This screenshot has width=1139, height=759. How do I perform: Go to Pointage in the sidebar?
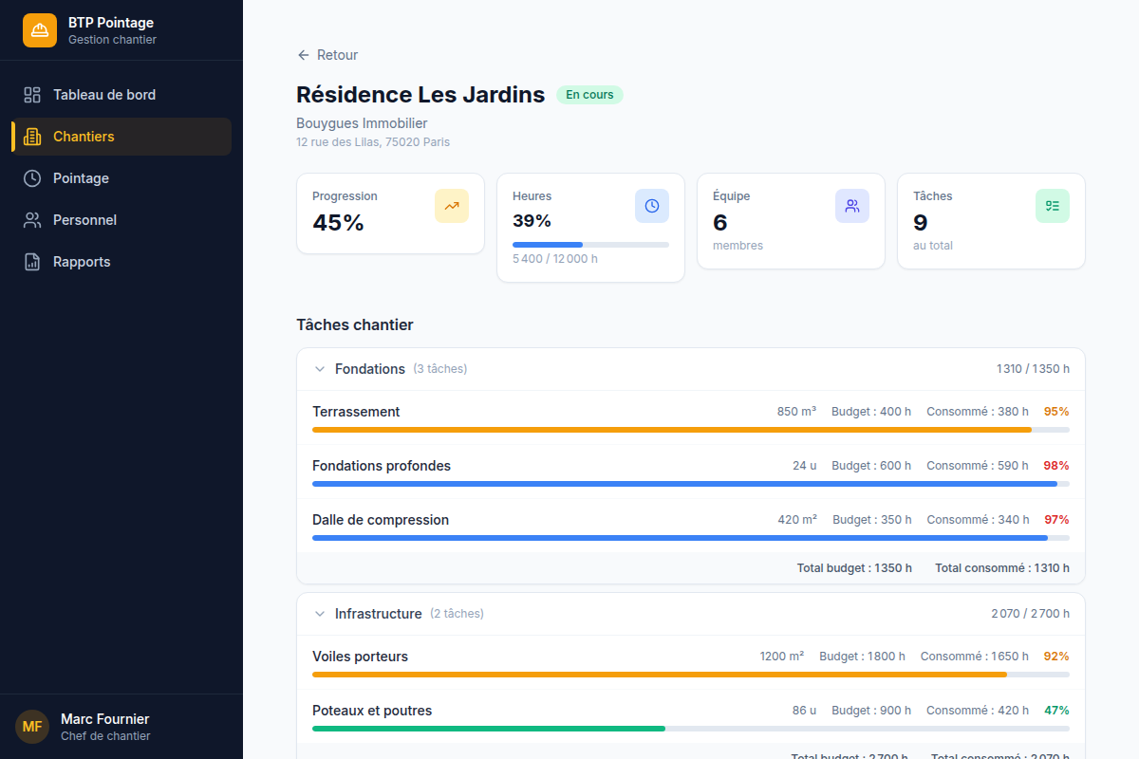coord(121,178)
